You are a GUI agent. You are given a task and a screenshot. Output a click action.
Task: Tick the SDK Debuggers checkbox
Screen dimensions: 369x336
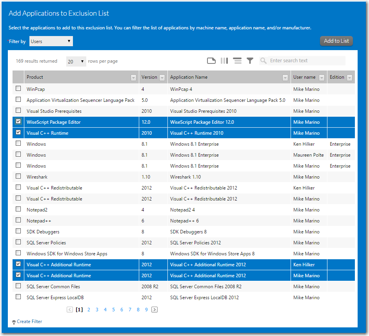click(x=18, y=231)
